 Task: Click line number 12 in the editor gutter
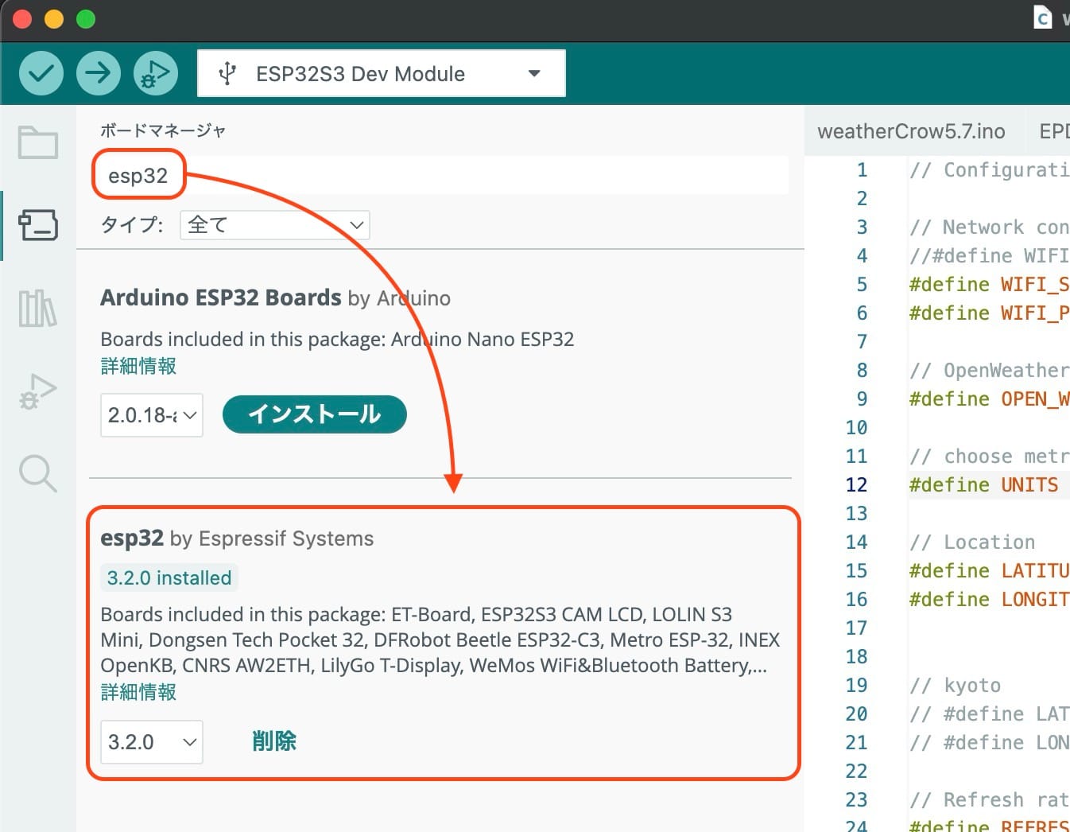tap(856, 485)
